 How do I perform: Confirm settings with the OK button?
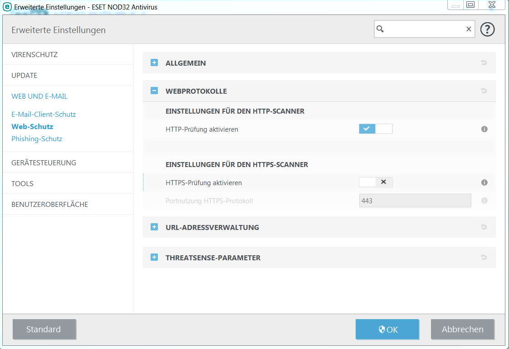pyautogui.click(x=387, y=330)
